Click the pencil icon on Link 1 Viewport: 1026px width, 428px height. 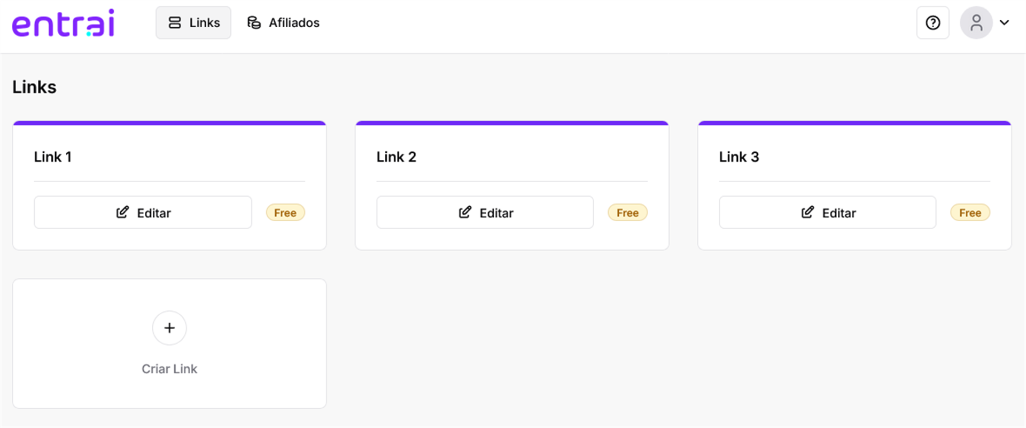[122, 213]
